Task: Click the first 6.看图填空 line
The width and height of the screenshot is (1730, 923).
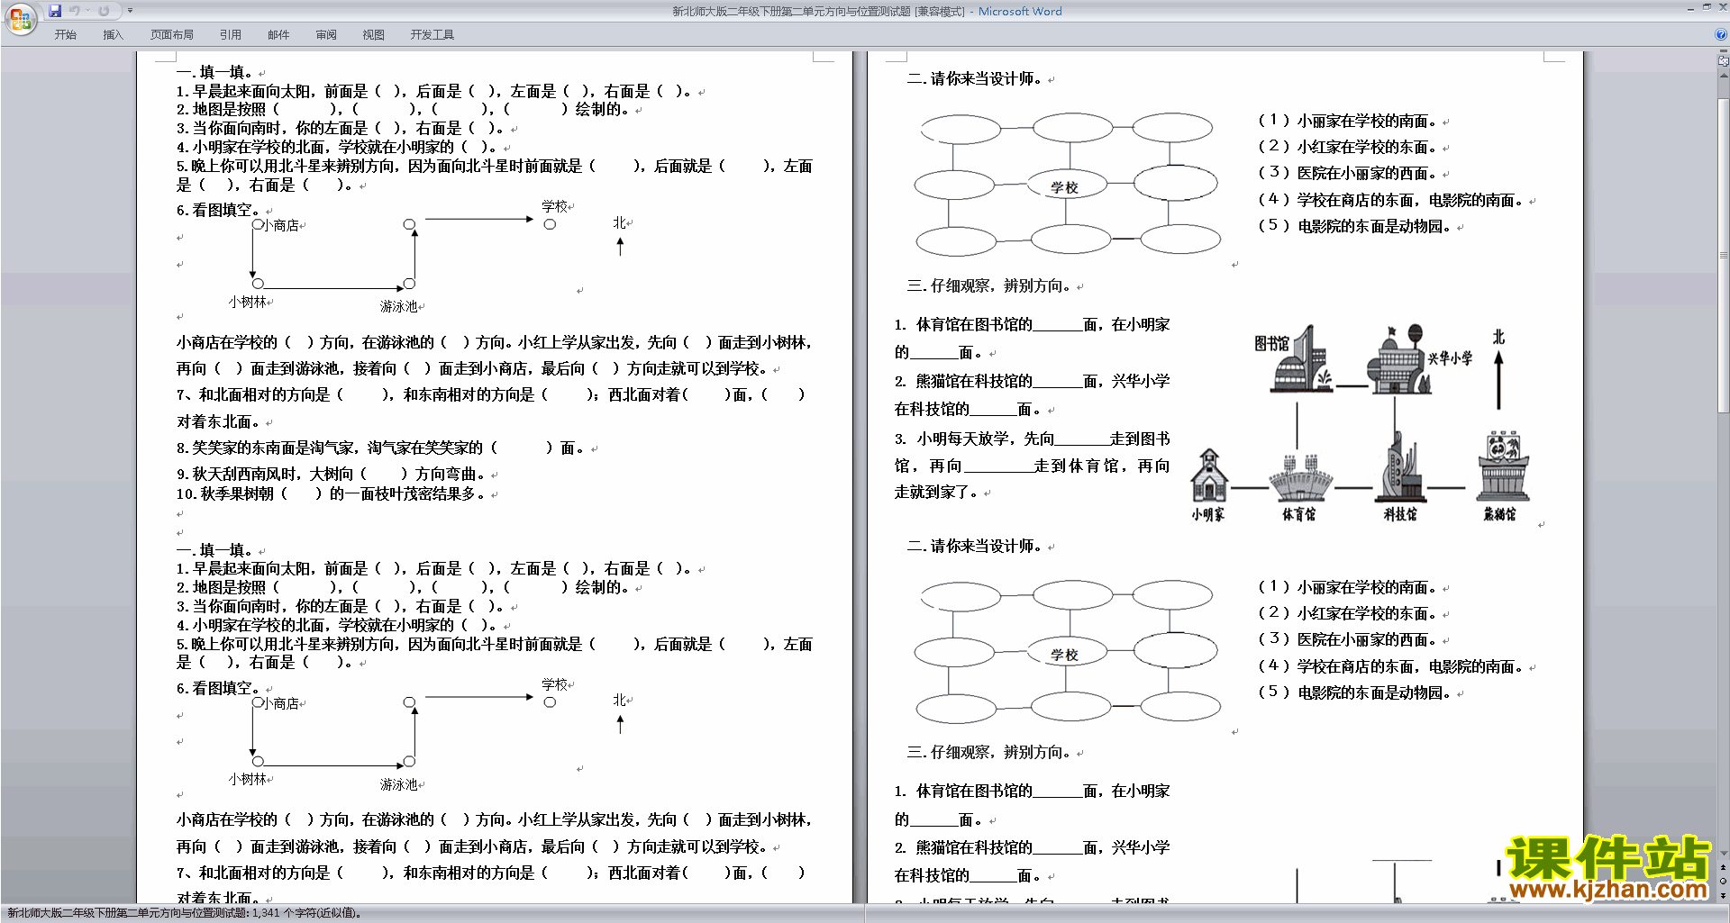Action: pyautogui.click(x=217, y=210)
